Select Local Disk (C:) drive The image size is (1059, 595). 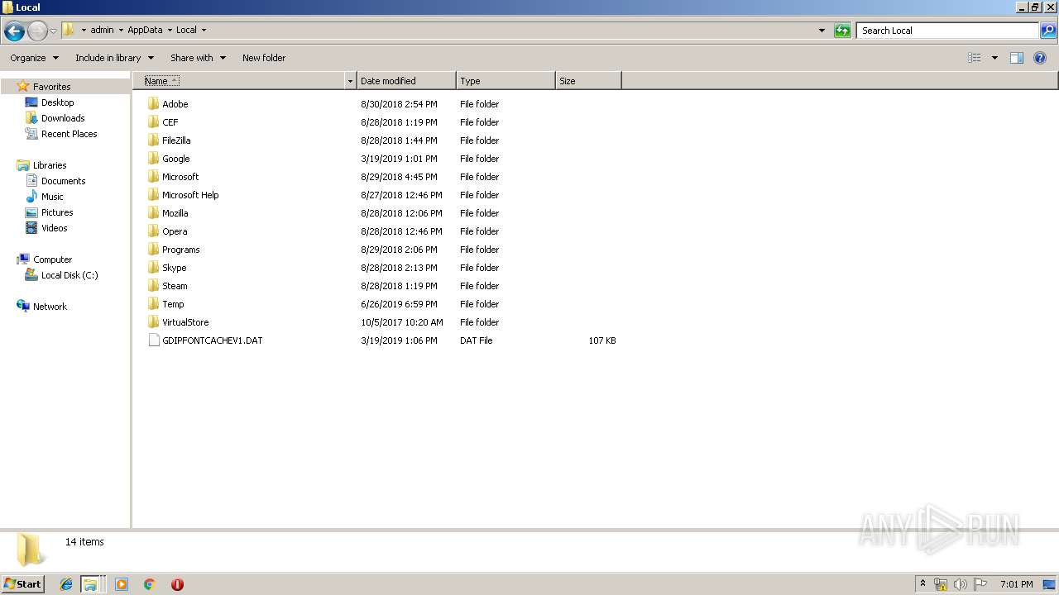point(69,275)
